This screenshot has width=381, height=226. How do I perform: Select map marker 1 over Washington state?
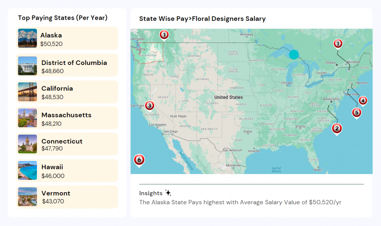tap(164, 35)
